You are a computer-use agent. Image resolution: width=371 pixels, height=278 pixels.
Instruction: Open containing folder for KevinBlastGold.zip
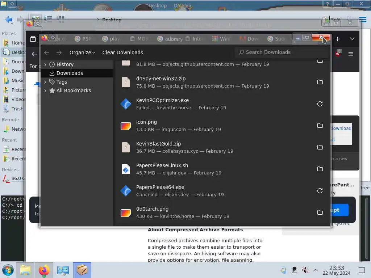coord(320,147)
